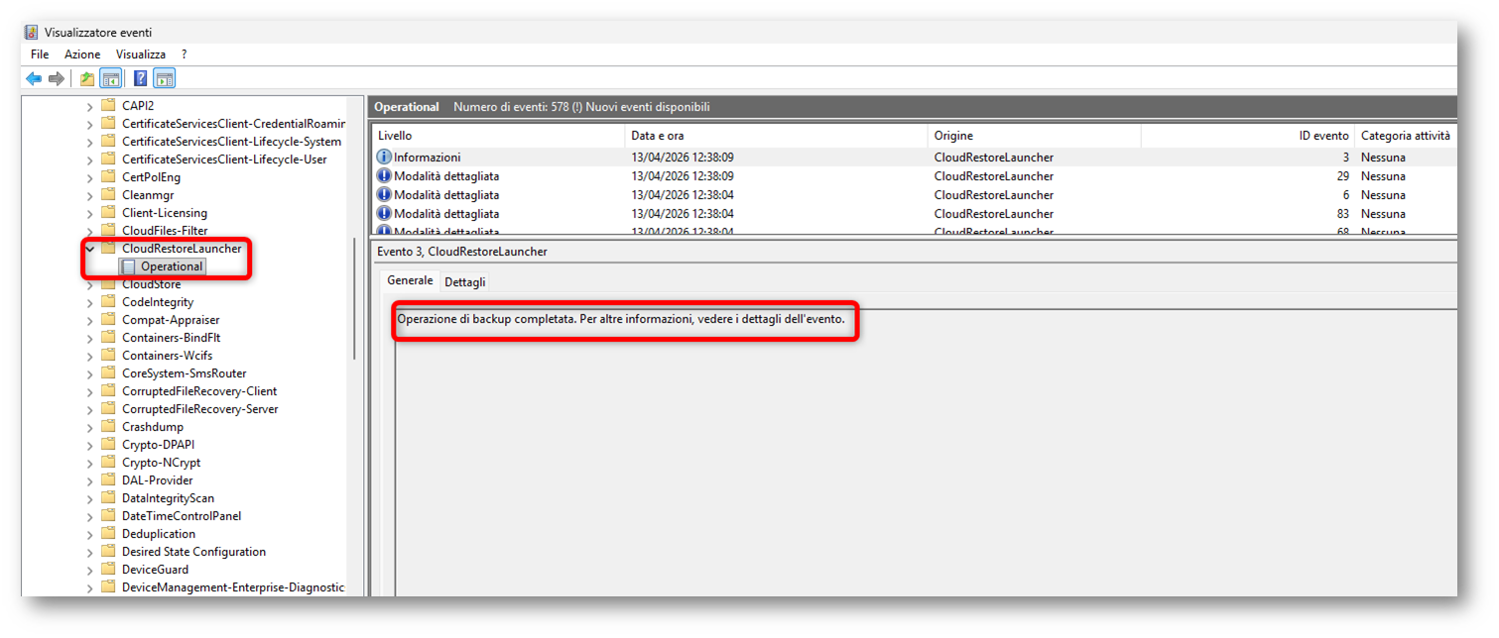Click the Event Viewer title bar icon
The image size is (1499, 638).
click(x=32, y=33)
